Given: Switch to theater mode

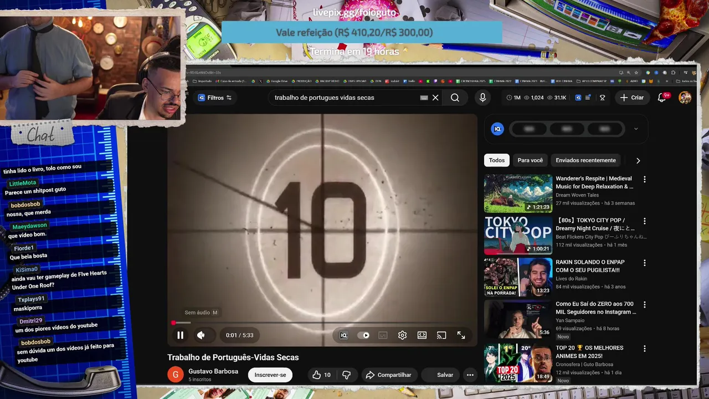Looking at the screenshot, I should coord(422,335).
